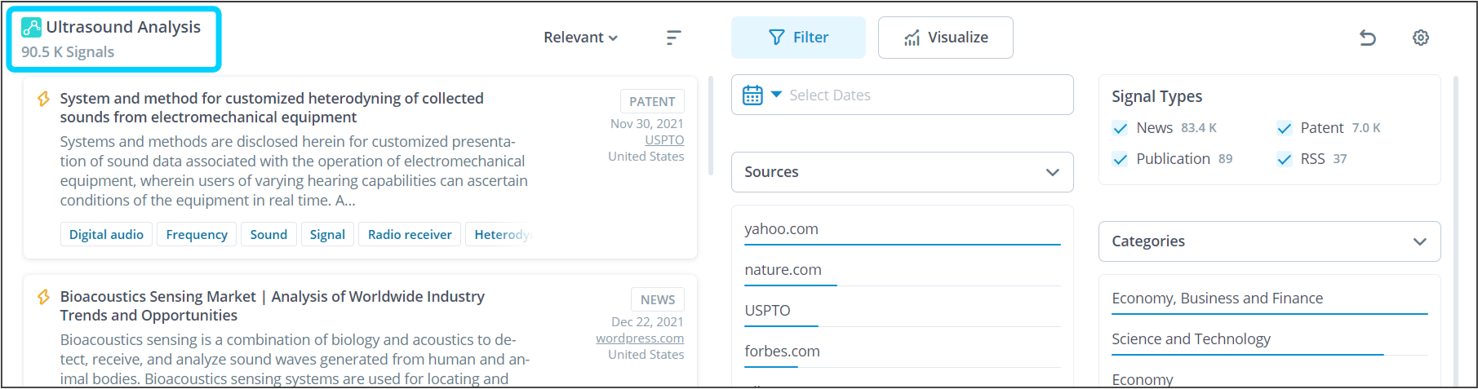Screen dimensions: 1478x389
Task: Toggle the Patent signal type checkbox
Action: coord(1285,128)
